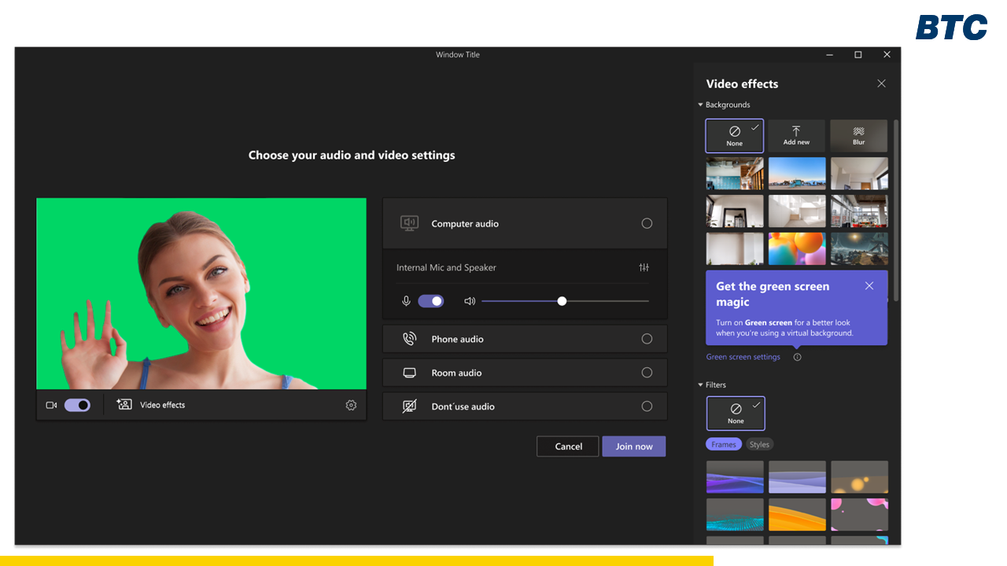
Task: Click the Cancel button
Action: [x=568, y=447]
